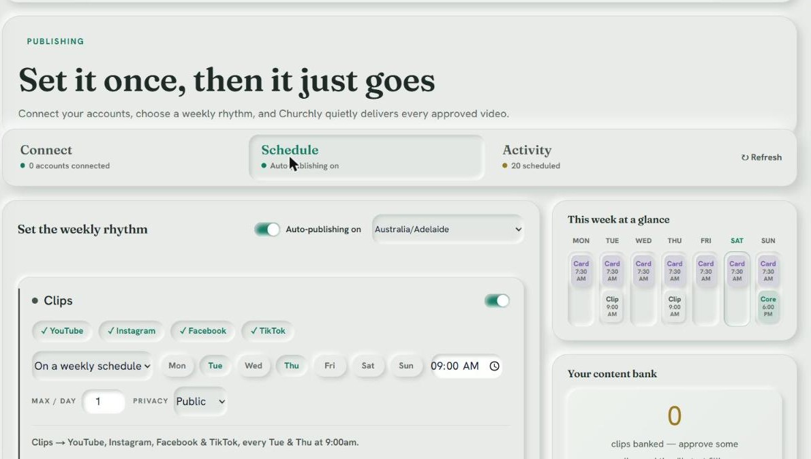Click the SAT column header
This screenshot has height=459, width=811.
737,241
